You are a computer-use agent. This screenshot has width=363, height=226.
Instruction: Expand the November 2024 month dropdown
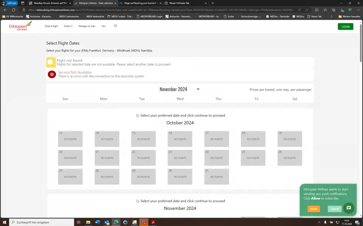[198, 89]
